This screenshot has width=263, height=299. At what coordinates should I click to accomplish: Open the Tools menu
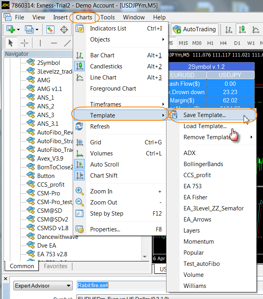[x=108, y=17]
